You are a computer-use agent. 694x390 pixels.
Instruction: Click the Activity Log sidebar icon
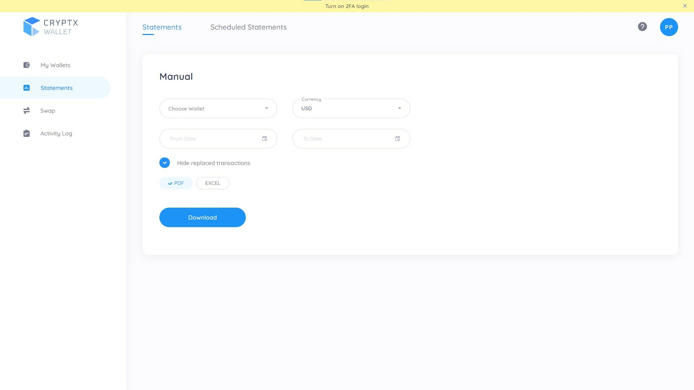click(26, 133)
